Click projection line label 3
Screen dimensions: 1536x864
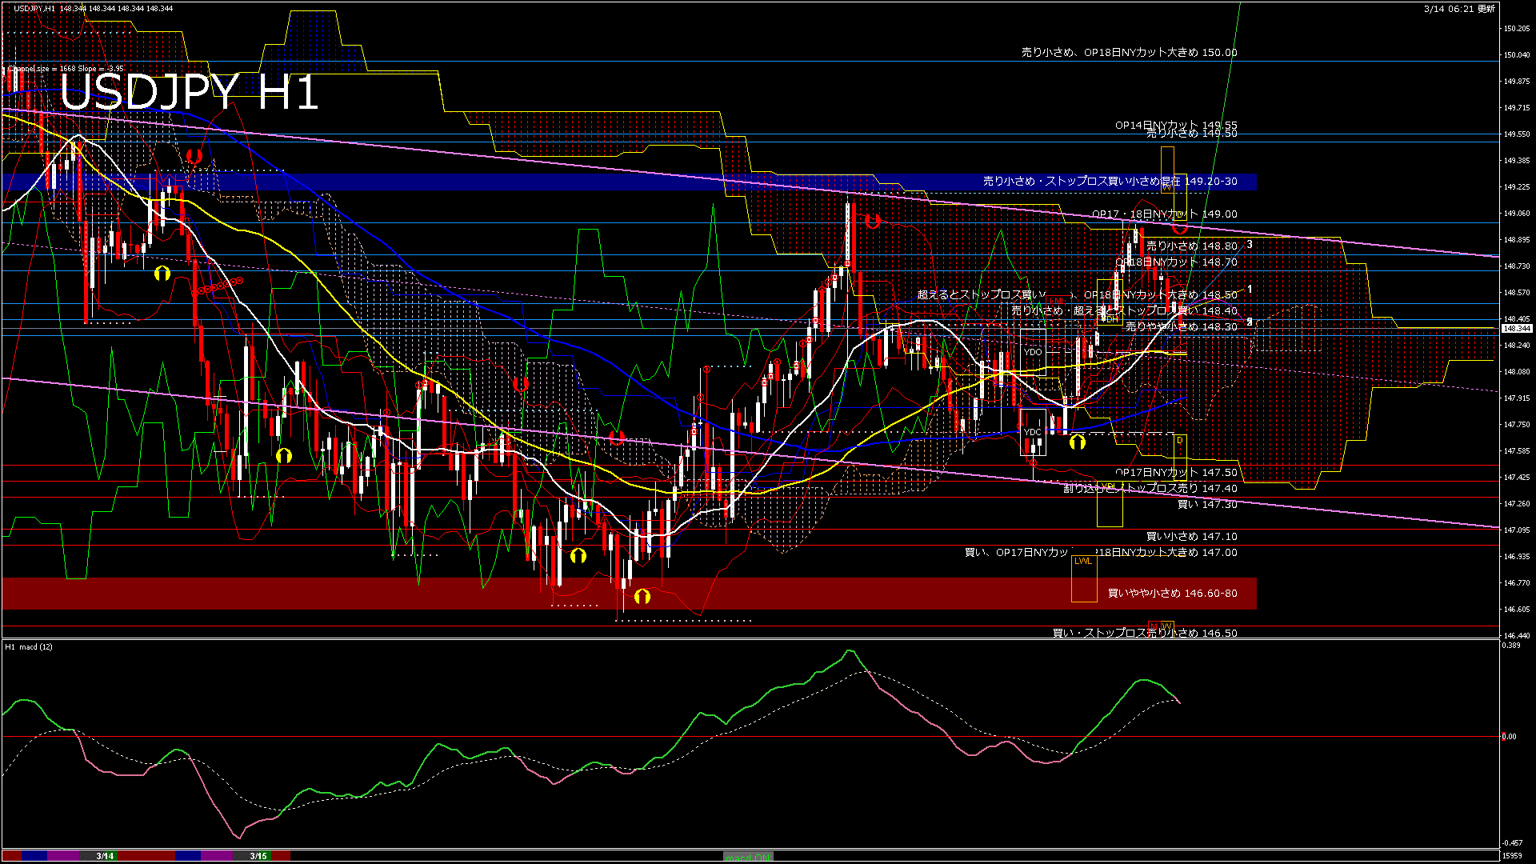(x=1250, y=245)
